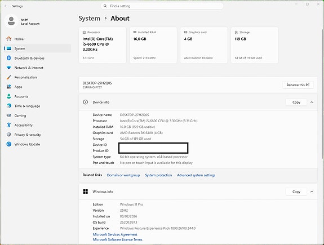
Task: Select the System sidebar item
Action: pyautogui.click(x=37, y=48)
